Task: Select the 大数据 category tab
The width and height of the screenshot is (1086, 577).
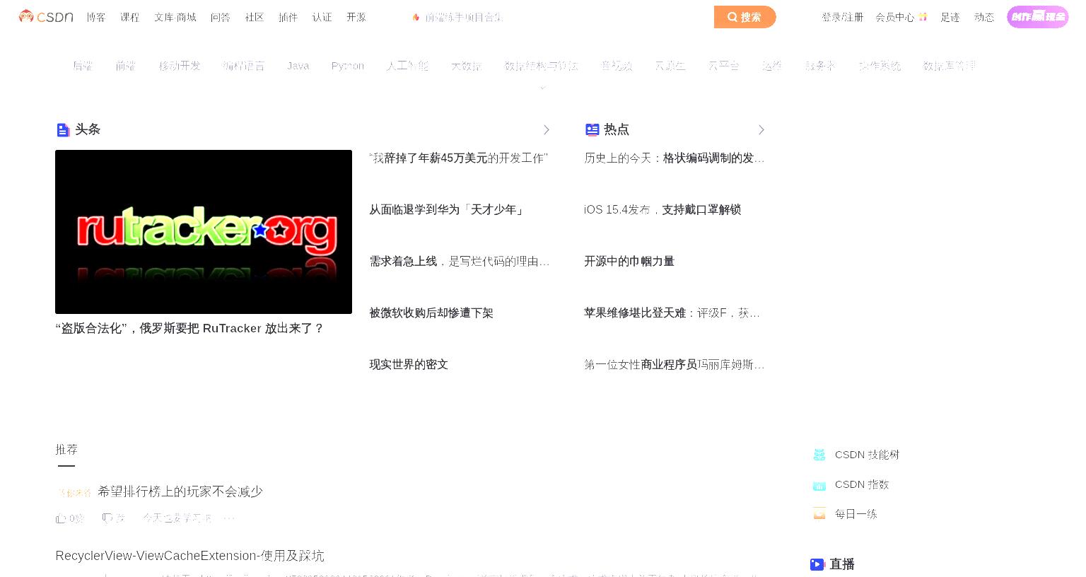Action: pos(467,66)
